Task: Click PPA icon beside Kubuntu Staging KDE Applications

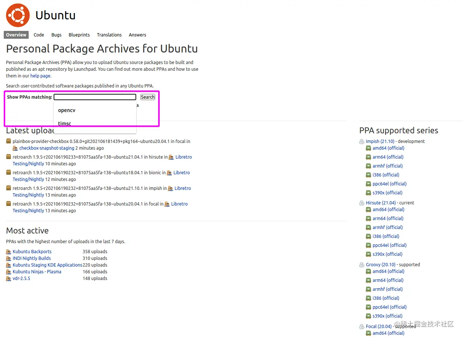Action: click(9, 265)
